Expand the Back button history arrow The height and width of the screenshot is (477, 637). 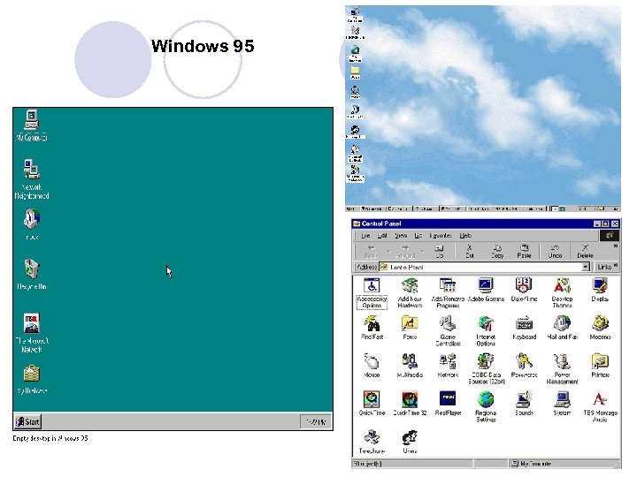[388, 252]
